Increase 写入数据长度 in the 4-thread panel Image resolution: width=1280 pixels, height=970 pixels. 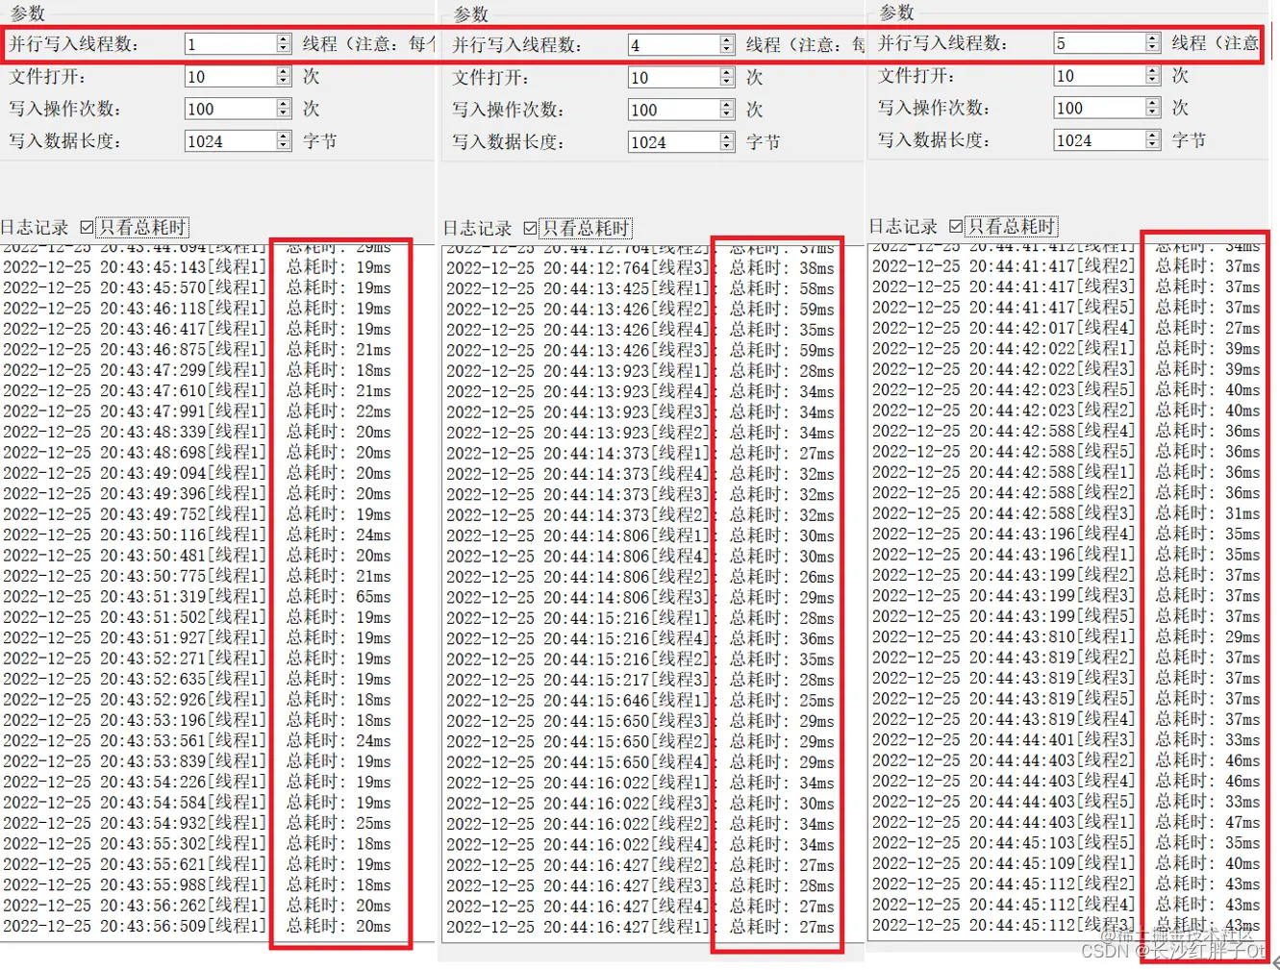click(x=727, y=137)
